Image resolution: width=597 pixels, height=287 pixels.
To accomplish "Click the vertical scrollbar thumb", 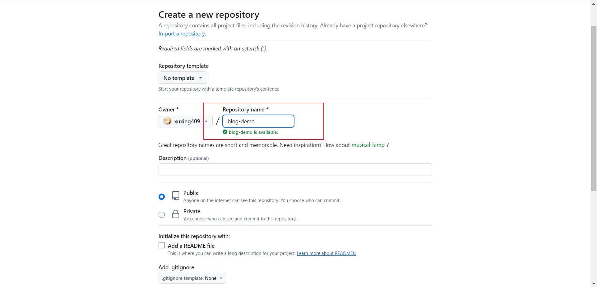I will [x=594, y=108].
